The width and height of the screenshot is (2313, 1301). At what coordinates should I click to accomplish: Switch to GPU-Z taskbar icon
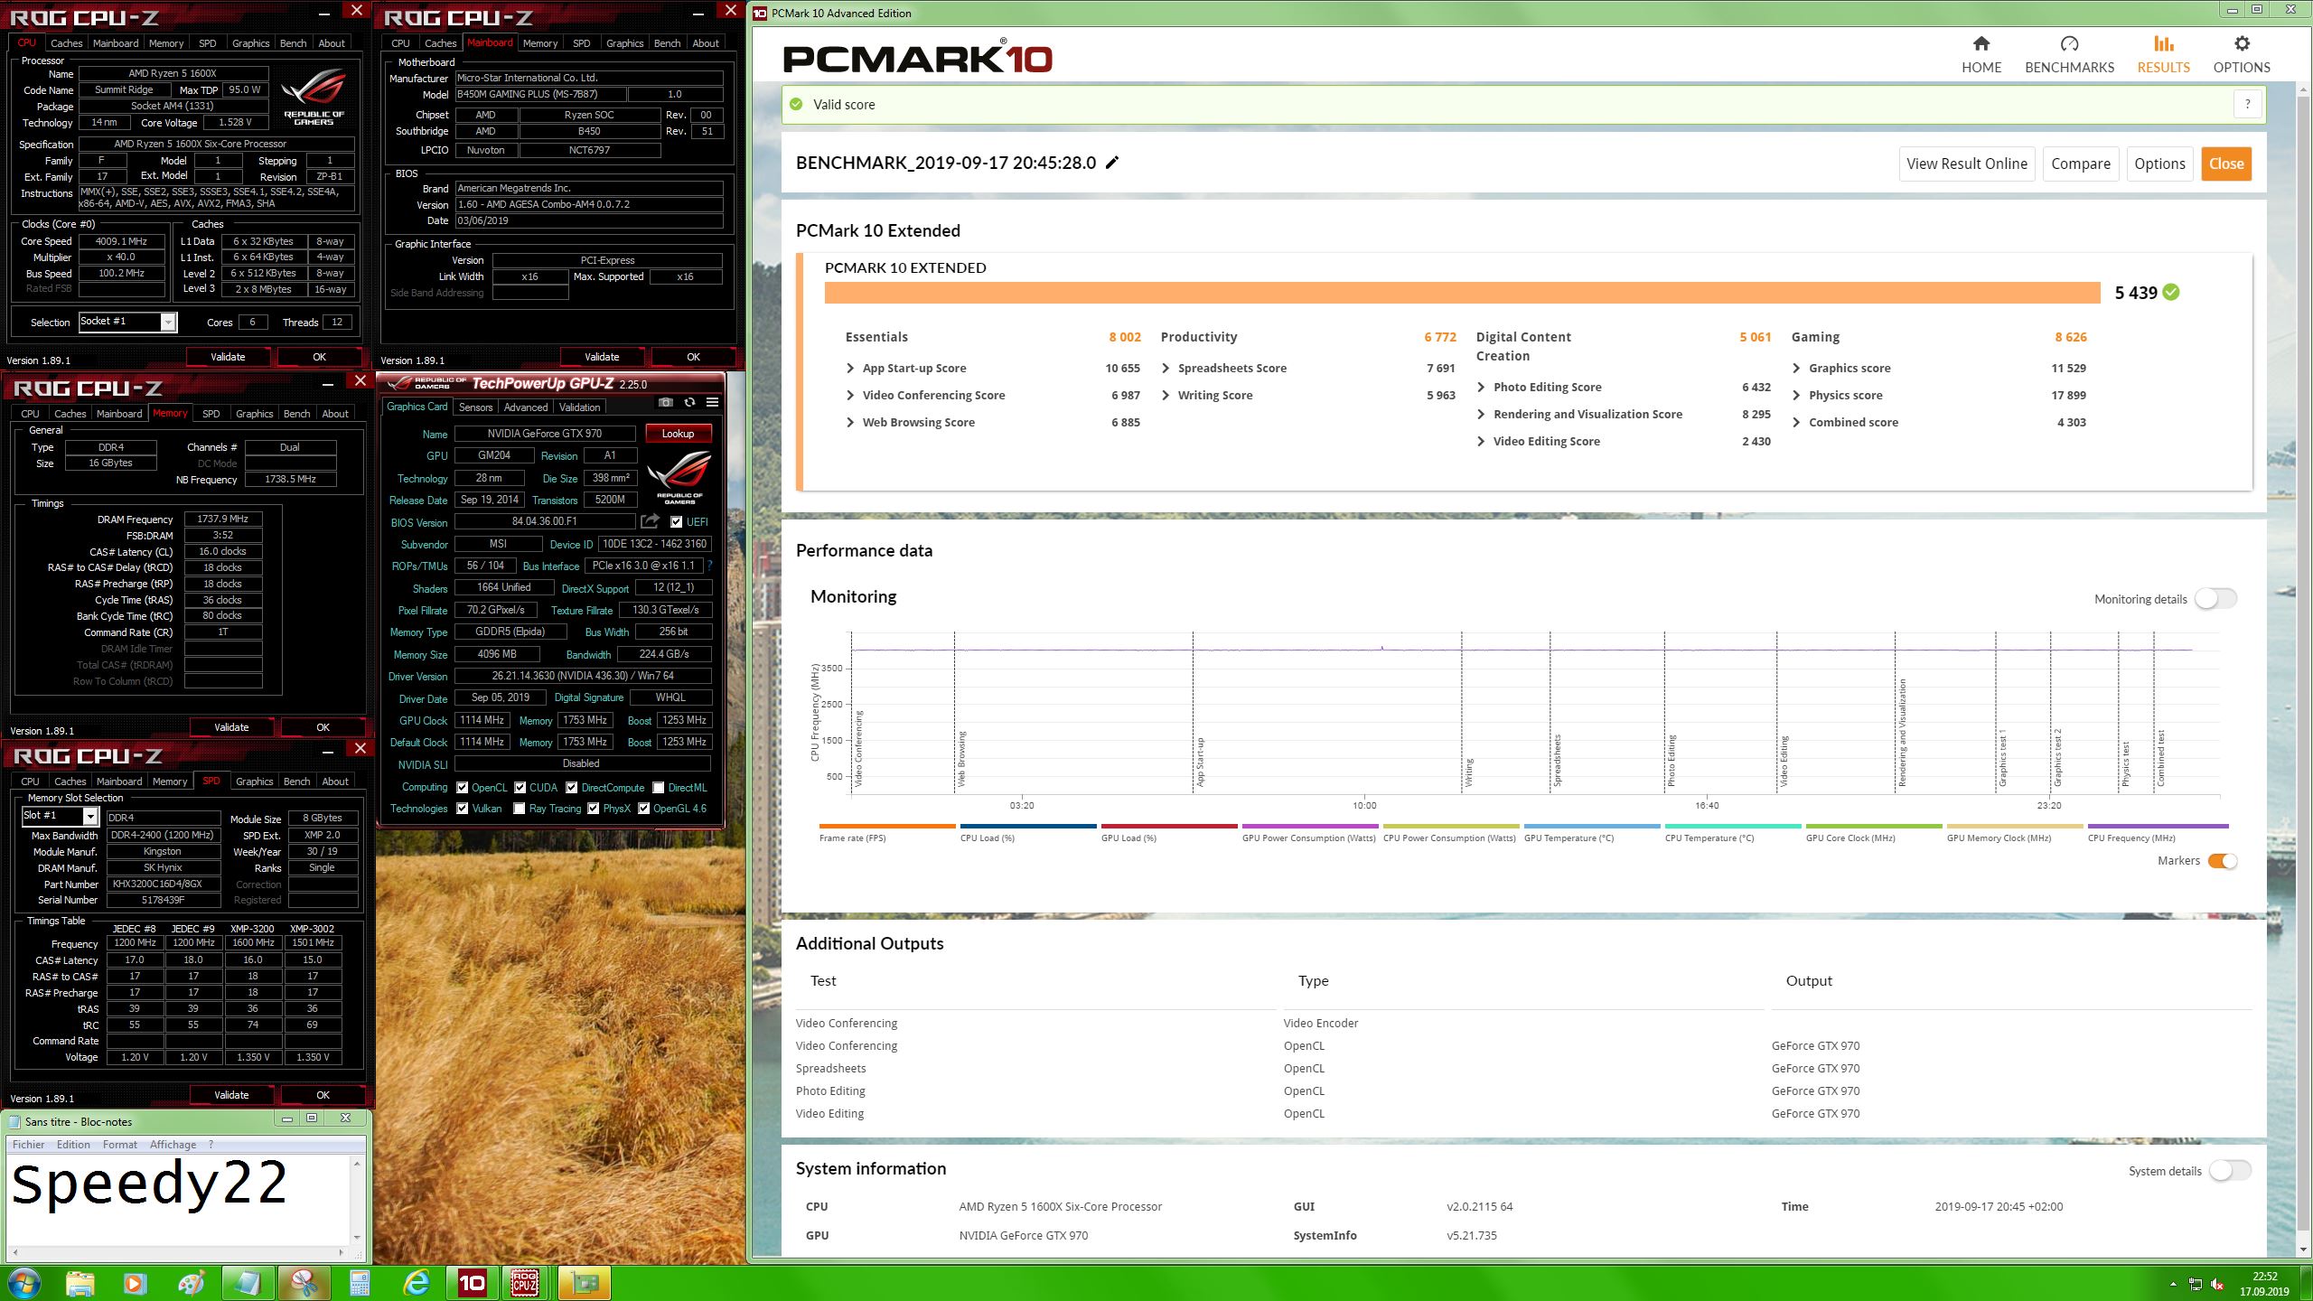(585, 1283)
